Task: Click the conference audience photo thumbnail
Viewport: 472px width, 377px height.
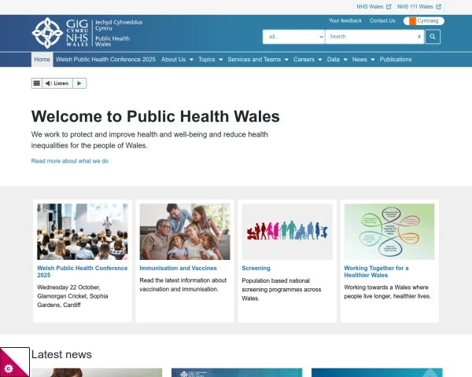Action: pyautogui.click(x=83, y=232)
